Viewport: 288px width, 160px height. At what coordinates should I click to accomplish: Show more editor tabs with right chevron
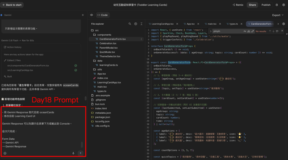278,24
